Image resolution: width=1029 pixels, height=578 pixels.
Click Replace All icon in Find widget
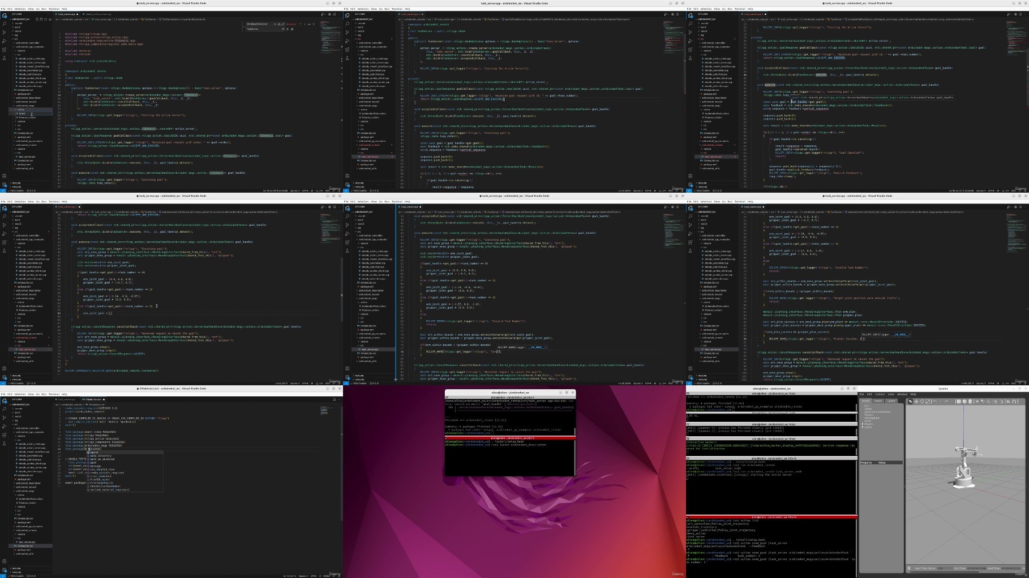292,29
